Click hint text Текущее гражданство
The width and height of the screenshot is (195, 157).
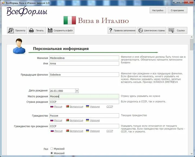[x=134, y=115]
